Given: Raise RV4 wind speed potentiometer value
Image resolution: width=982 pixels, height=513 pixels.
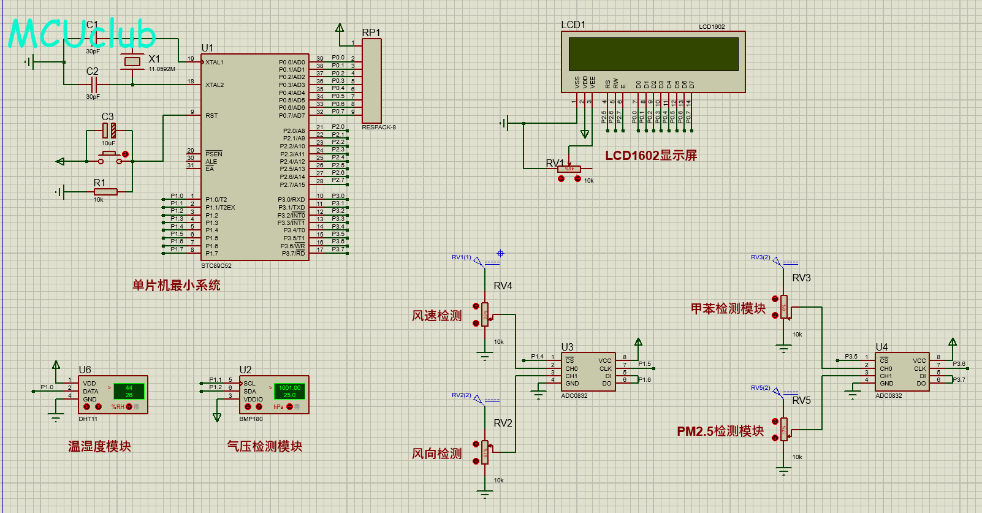Looking at the screenshot, I should [x=476, y=306].
